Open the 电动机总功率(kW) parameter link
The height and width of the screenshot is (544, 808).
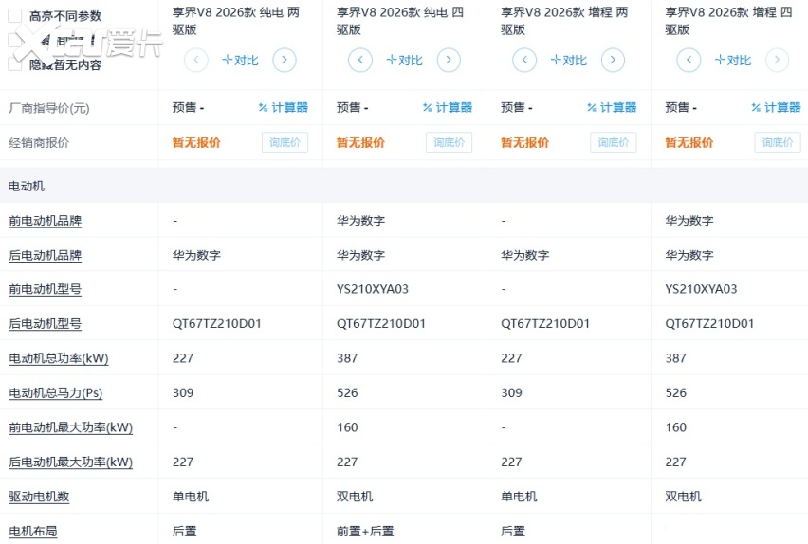[x=59, y=358]
